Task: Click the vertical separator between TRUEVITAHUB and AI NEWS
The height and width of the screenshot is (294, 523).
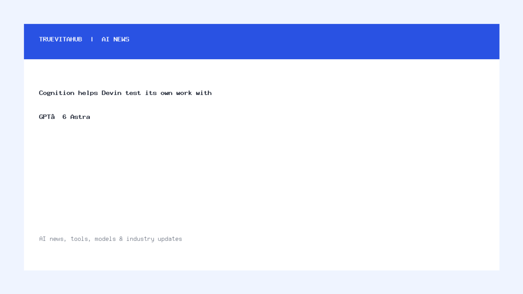Action: 92,39
